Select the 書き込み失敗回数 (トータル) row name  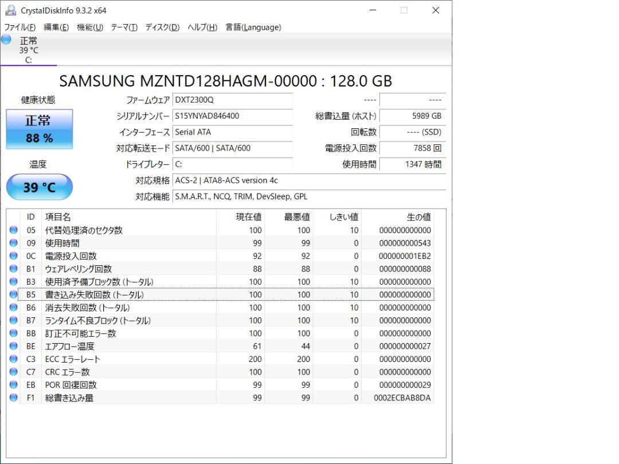click(95, 295)
